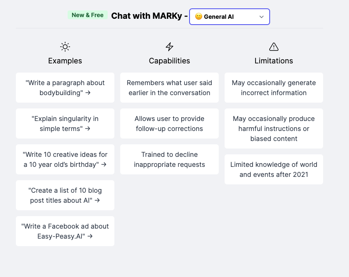Select the bodybuilding paragraph example
Image resolution: width=349 pixels, height=277 pixels.
[65, 88]
